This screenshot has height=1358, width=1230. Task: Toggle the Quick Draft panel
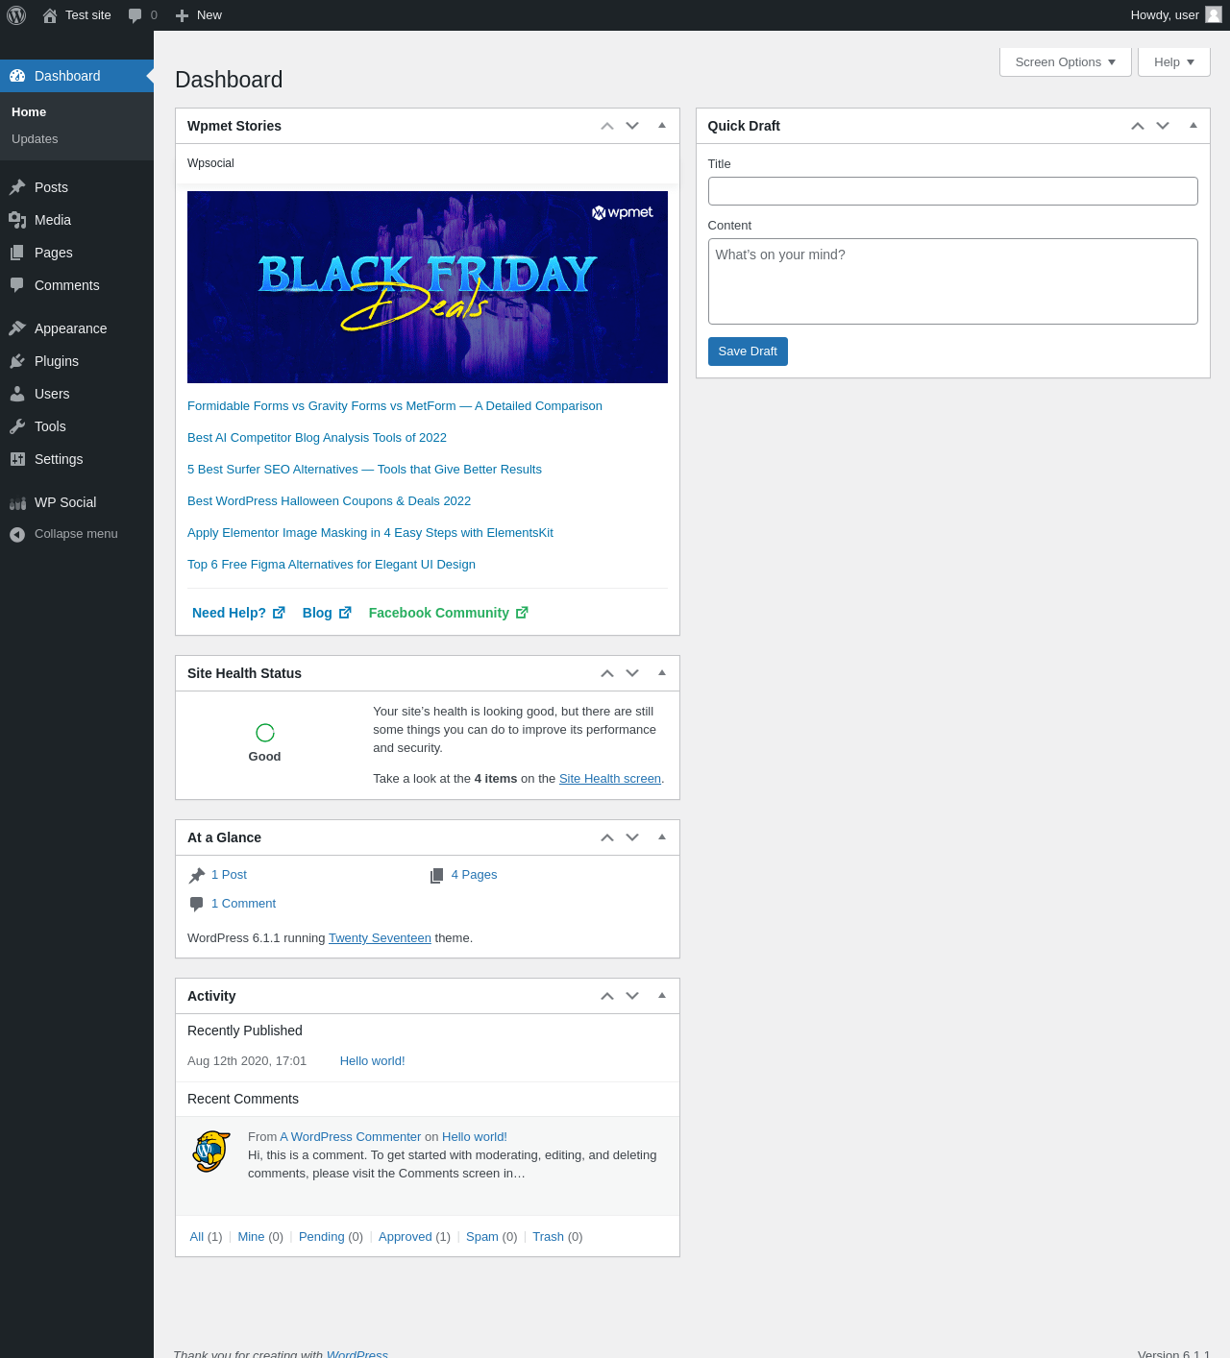[x=1193, y=126]
